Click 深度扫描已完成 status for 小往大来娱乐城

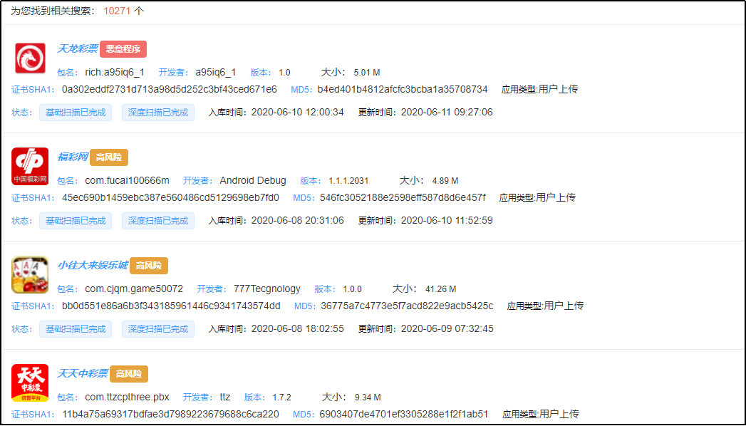(x=158, y=329)
